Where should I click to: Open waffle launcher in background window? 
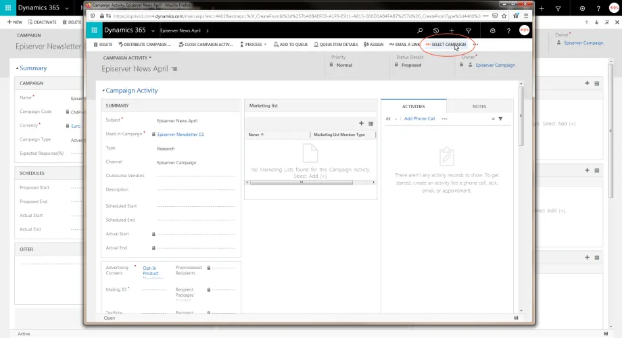pyautogui.click(x=8, y=8)
